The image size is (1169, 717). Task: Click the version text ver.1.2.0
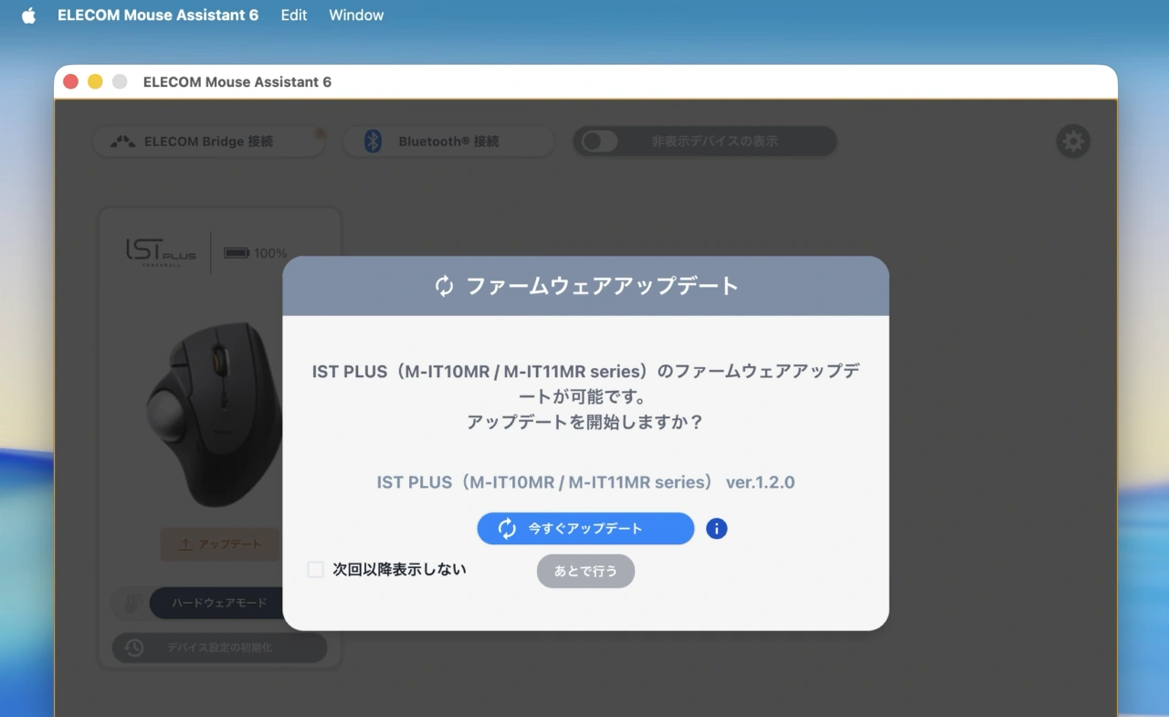click(x=760, y=482)
